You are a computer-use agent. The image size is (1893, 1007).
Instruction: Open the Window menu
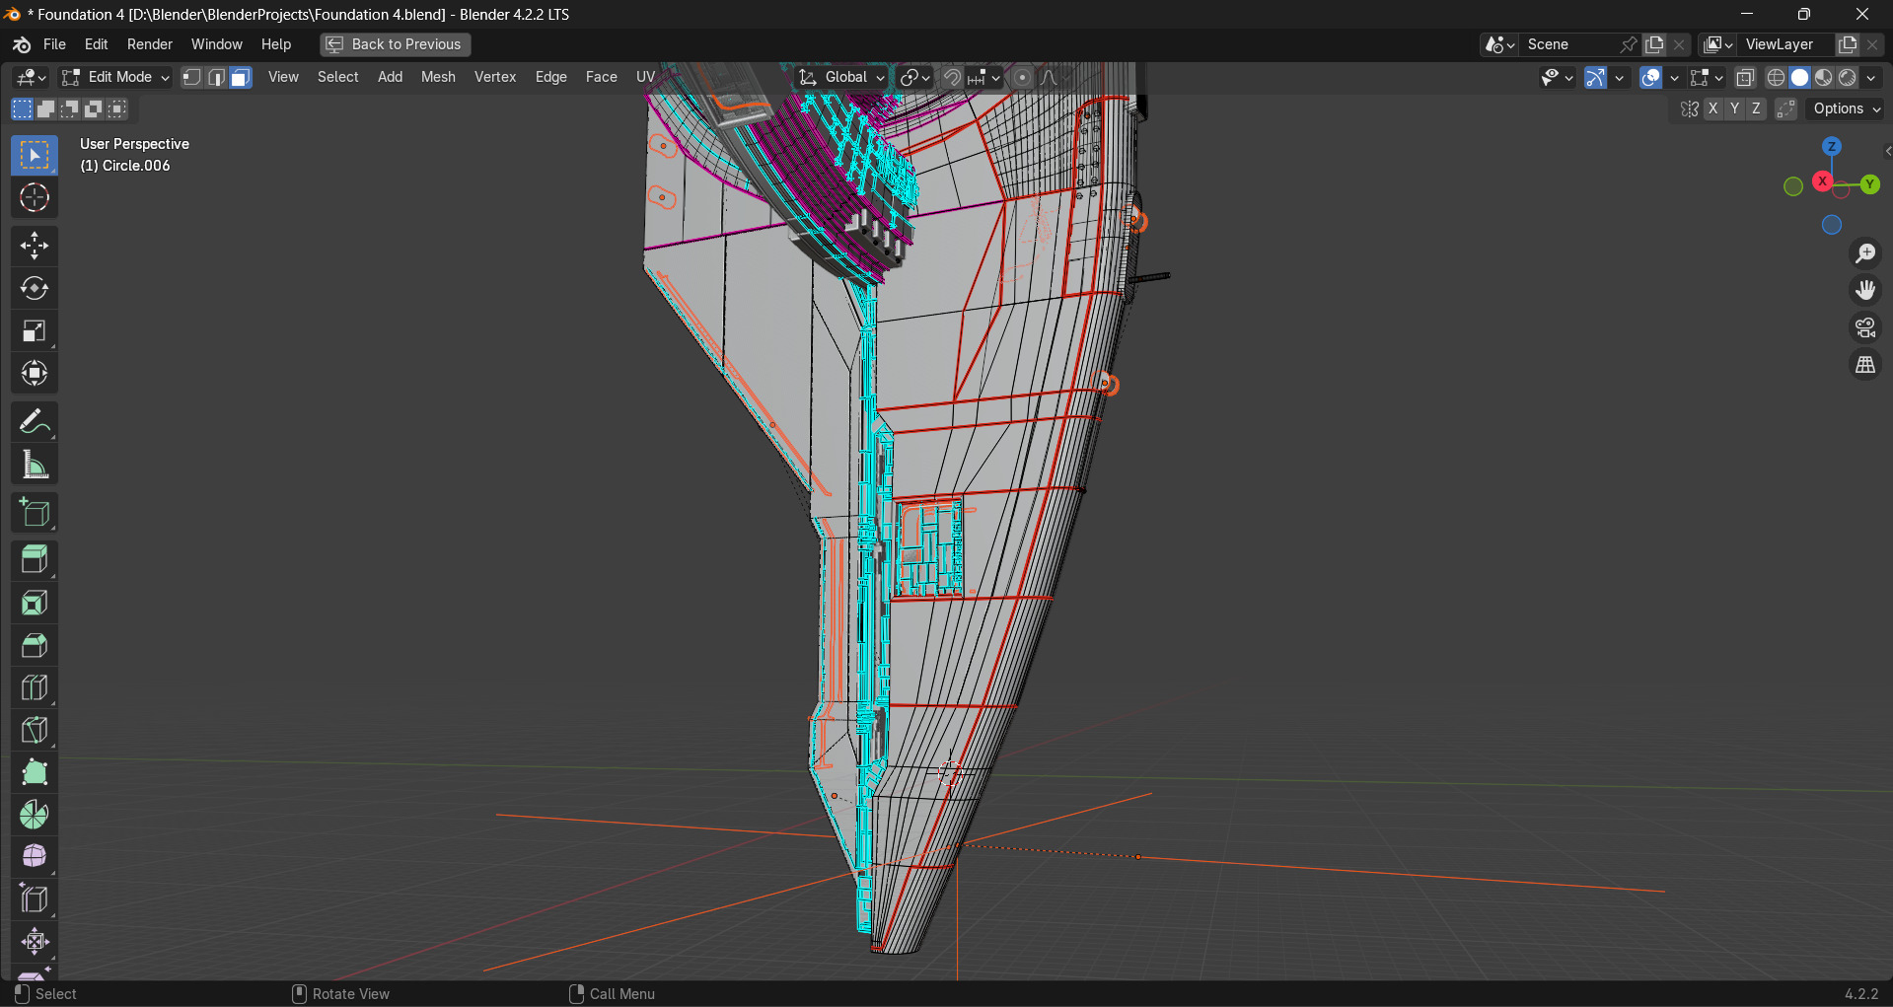pyautogui.click(x=217, y=45)
